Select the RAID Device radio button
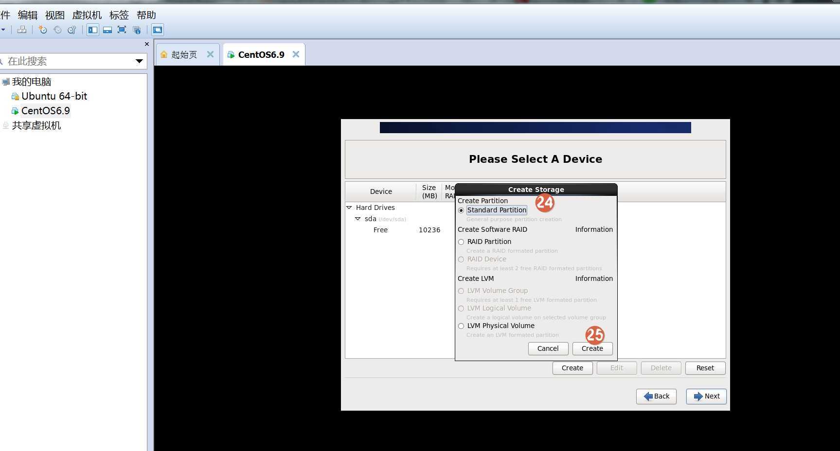 461,260
